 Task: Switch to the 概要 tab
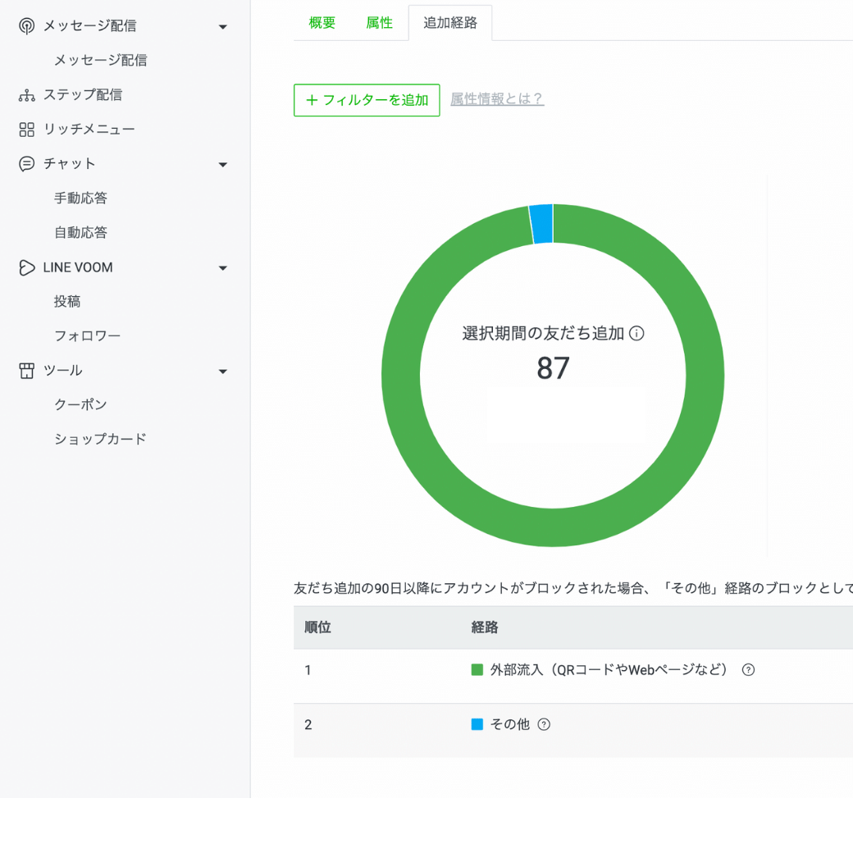322,23
